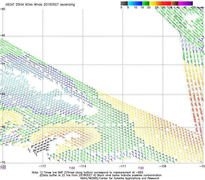Screen dimensions: 205x180
Task: Select the "-62" latitude label
Action: pos(2,35)
